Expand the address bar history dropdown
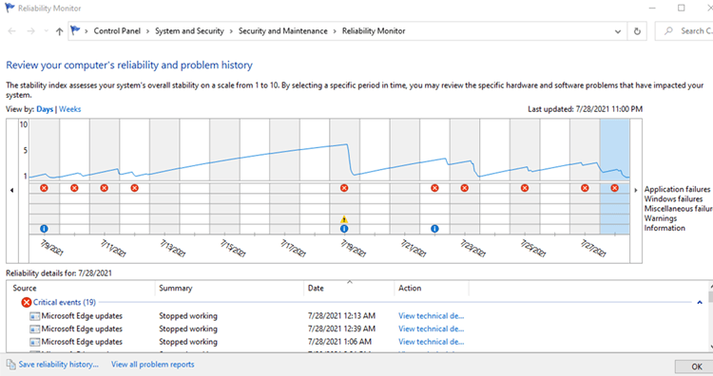Image resolution: width=713 pixels, height=376 pixels. (x=618, y=31)
